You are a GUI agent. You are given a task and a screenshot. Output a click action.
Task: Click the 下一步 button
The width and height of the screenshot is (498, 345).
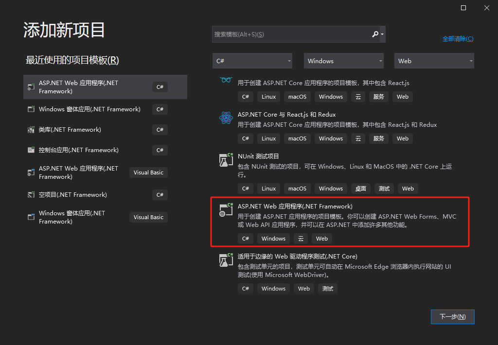453,317
